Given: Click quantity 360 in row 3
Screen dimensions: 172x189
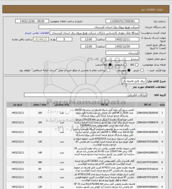Looking at the screenshot, I should (40, 132).
